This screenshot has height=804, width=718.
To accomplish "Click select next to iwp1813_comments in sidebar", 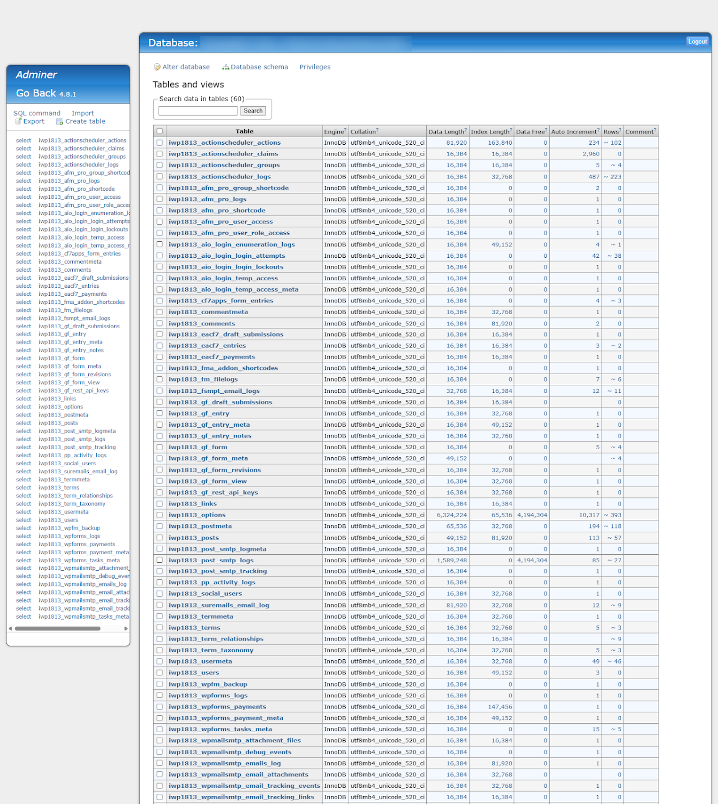I will pos(23,270).
